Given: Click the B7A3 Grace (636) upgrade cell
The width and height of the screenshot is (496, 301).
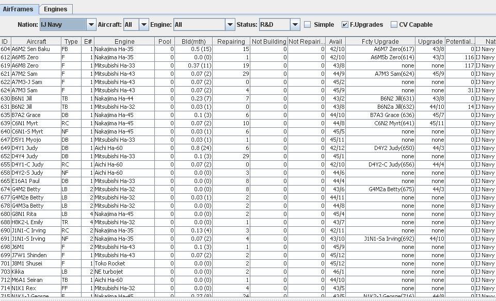Looking at the screenshot, I should 380,115.
